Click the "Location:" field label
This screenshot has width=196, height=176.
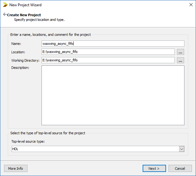18,52
